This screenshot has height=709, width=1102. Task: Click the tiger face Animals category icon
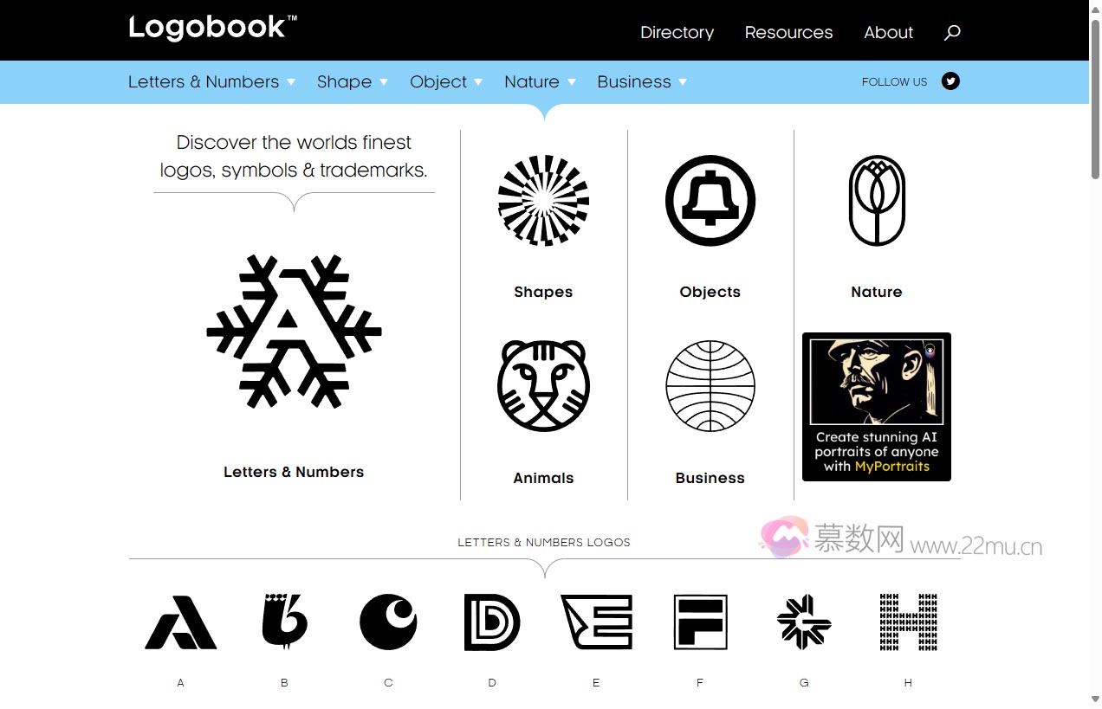543,386
